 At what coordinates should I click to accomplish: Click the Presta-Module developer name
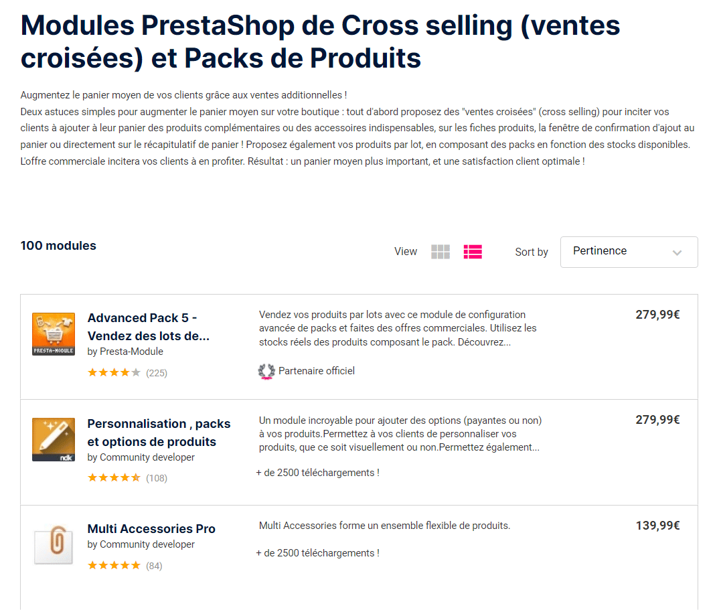coord(131,352)
